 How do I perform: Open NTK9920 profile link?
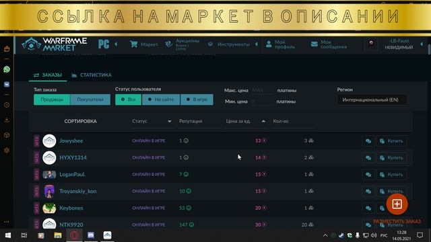pyautogui.click(x=71, y=225)
